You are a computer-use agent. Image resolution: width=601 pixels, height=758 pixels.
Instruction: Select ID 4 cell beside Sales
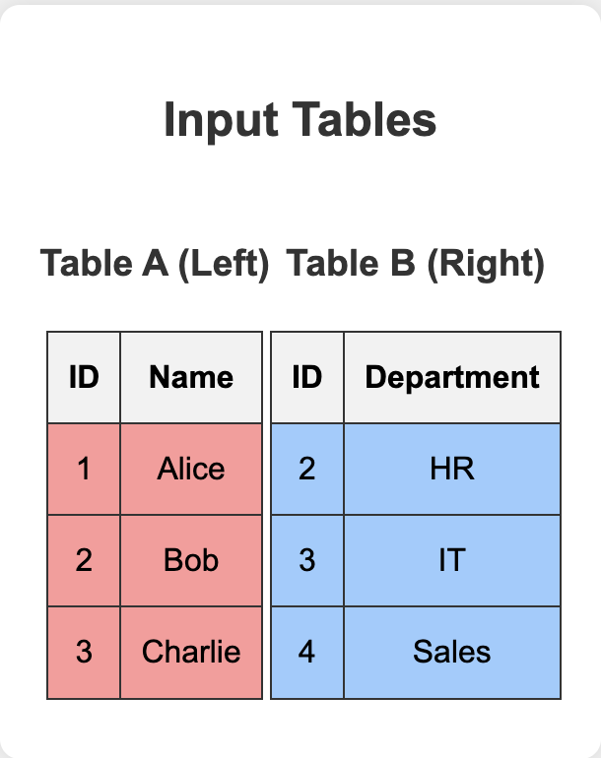tap(307, 652)
